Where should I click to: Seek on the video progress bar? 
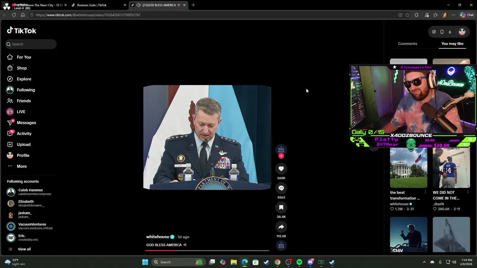207,251
